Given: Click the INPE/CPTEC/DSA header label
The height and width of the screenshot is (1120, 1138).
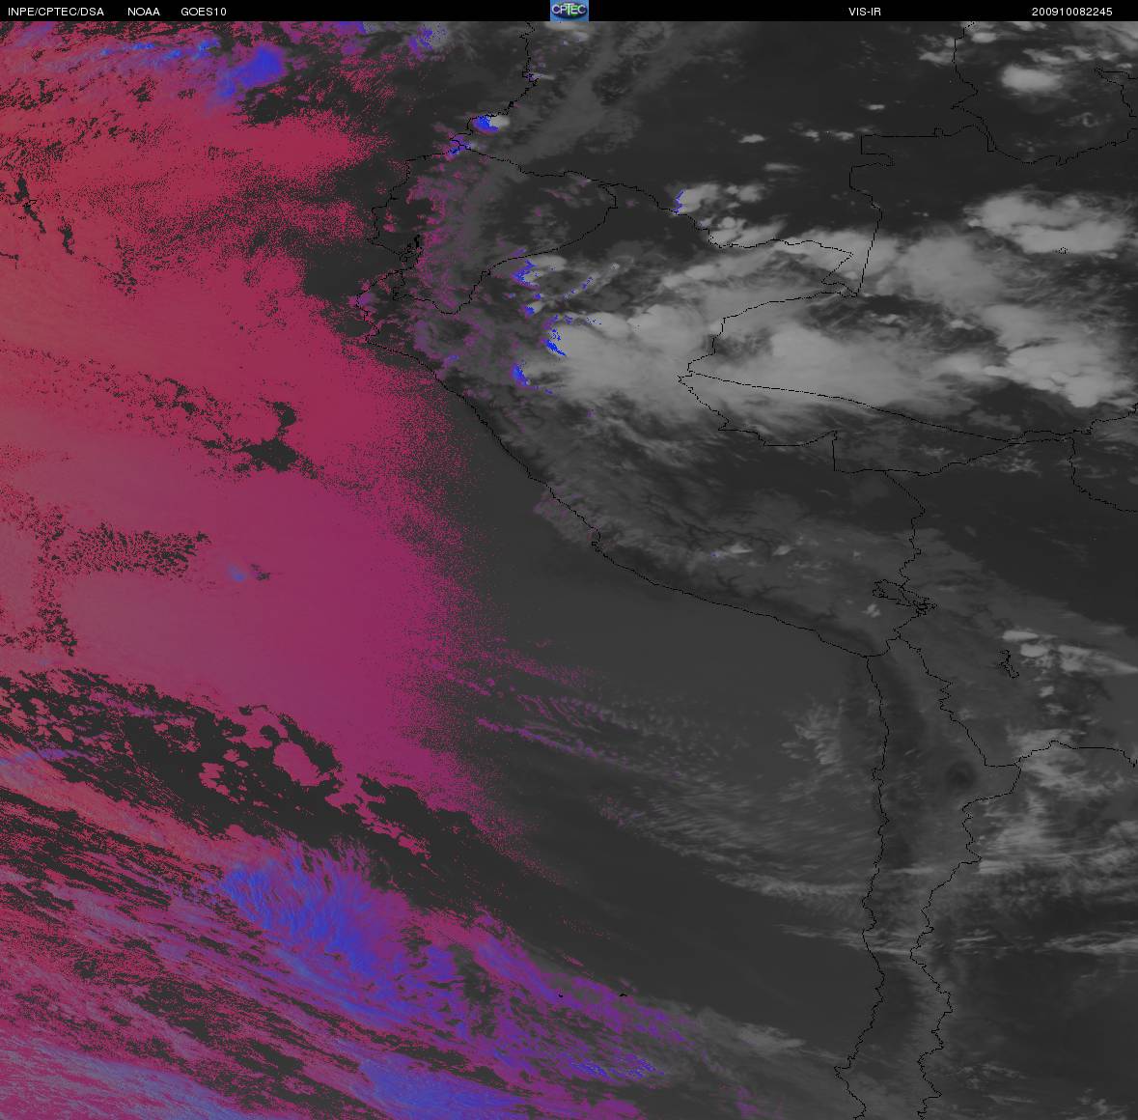Looking at the screenshot, I should [x=56, y=12].
